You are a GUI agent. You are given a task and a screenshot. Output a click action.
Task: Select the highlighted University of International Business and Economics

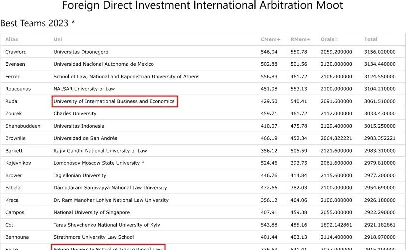114,101
